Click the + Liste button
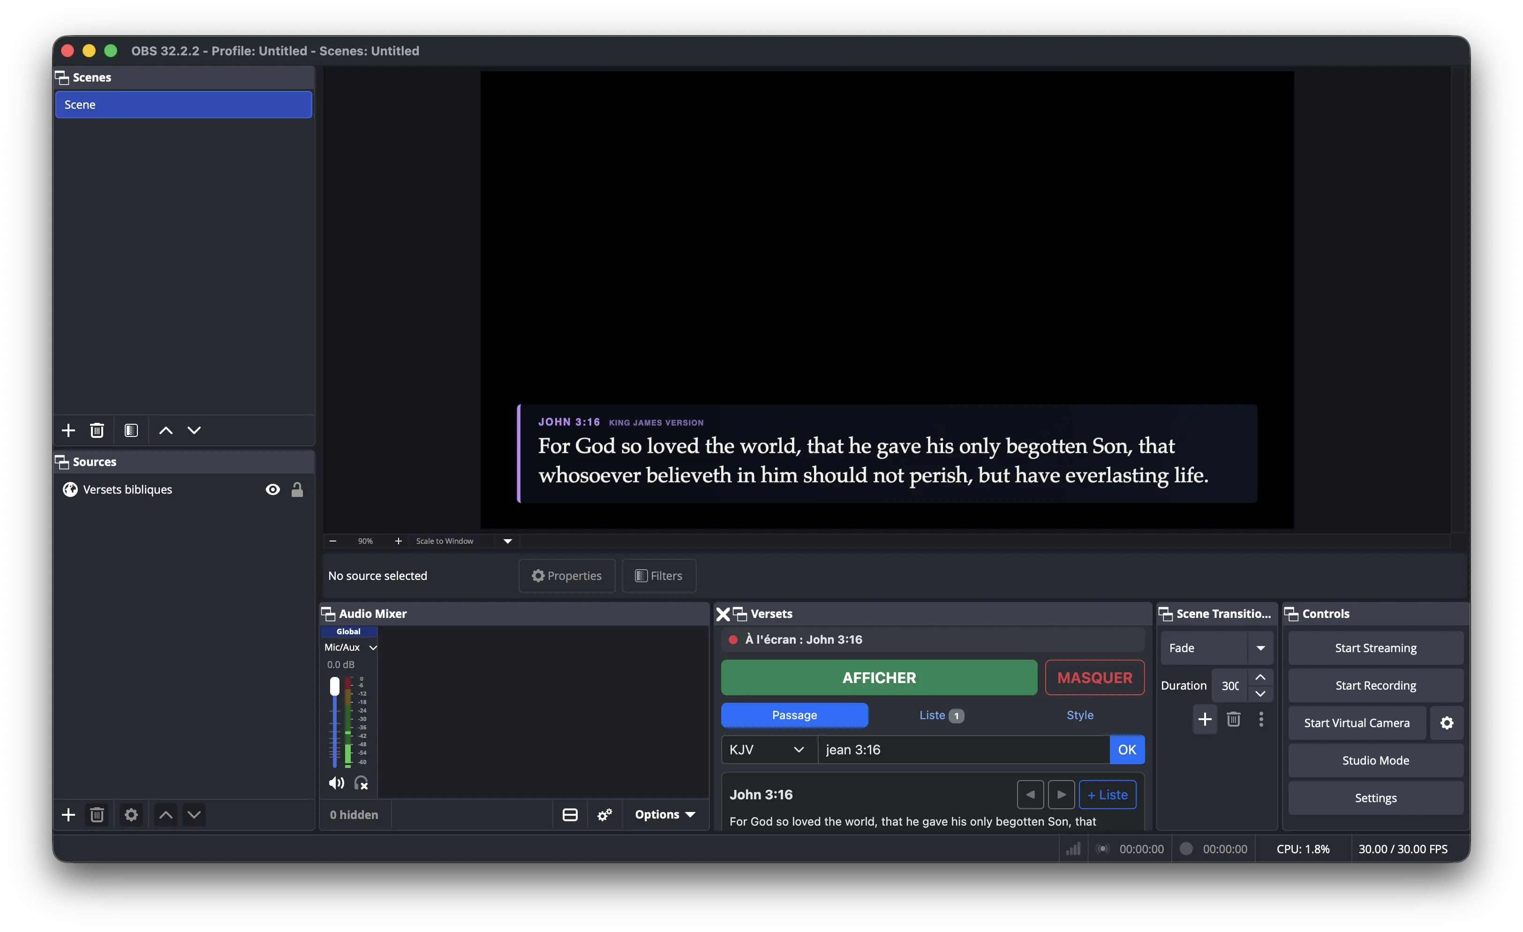 (x=1107, y=795)
